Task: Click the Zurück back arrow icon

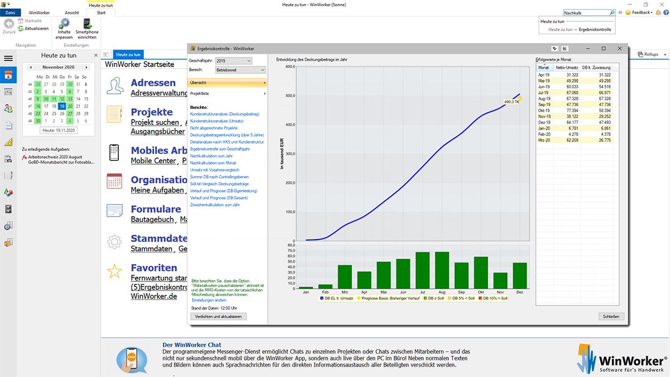Action: coord(9,24)
